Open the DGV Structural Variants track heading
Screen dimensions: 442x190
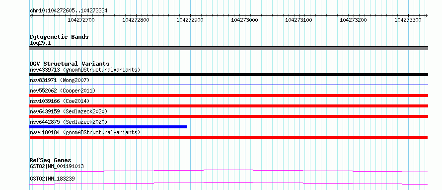coord(70,64)
